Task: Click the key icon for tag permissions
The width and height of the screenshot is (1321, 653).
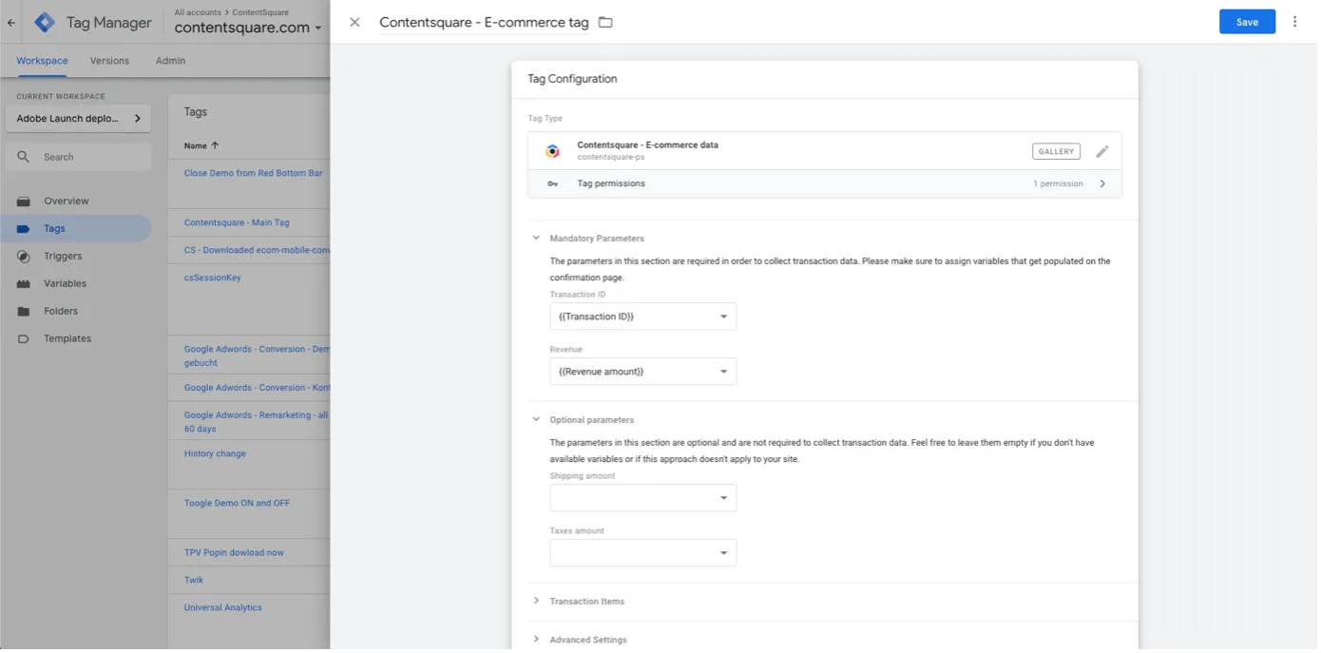Action: pos(552,183)
